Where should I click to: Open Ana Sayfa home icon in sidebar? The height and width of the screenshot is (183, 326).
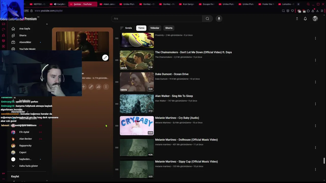(x=13, y=29)
